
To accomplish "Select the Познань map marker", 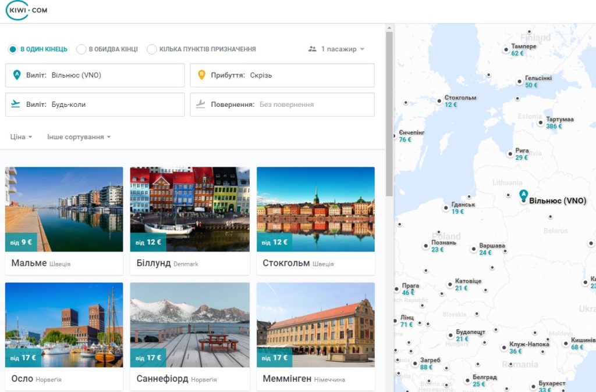I will pos(425,246).
